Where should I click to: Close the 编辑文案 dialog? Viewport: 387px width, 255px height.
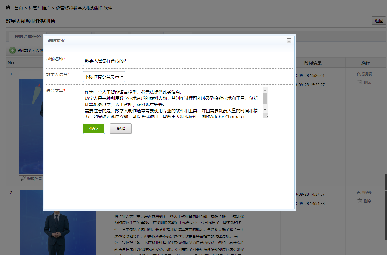pyautogui.click(x=289, y=40)
